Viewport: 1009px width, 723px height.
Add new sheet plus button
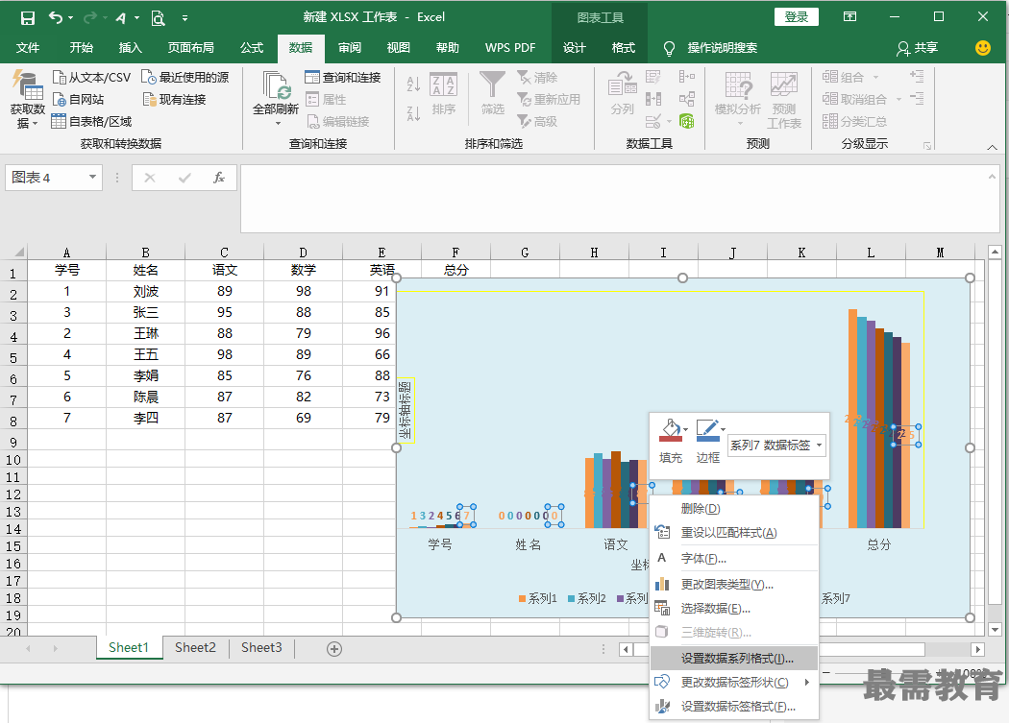click(x=334, y=649)
